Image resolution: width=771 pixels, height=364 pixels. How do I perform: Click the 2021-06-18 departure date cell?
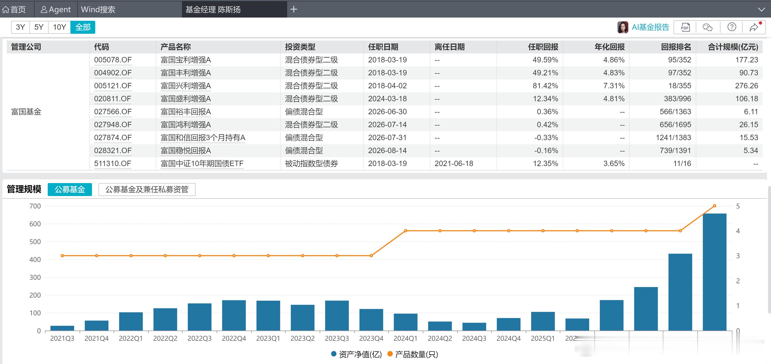point(454,164)
